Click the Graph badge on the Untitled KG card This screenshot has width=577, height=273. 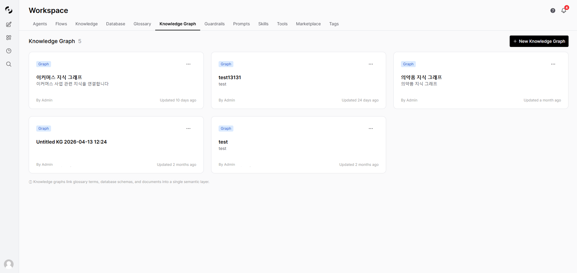44,129
